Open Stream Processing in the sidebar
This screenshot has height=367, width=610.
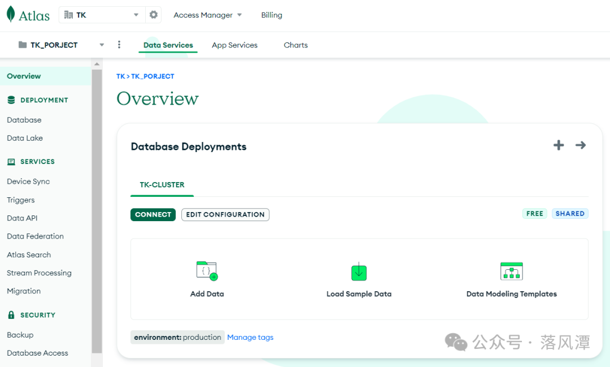[x=39, y=273]
